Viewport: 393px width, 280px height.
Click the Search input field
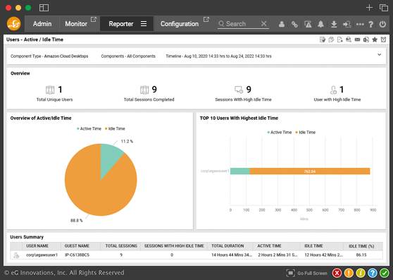[x=242, y=24]
